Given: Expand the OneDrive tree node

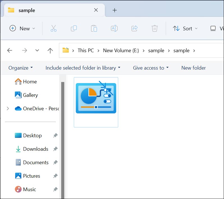Looking at the screenshot, I should (8, 108).
